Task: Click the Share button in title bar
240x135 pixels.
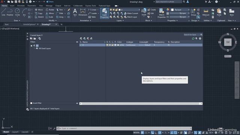Action: click(50, 1)
